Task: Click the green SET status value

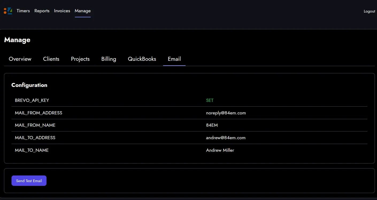Action: click(x=210, y=101)
